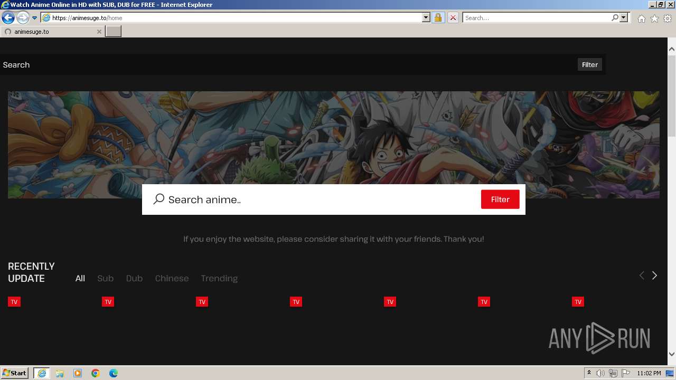Open the Action Center flag icon

coord(625,373)
